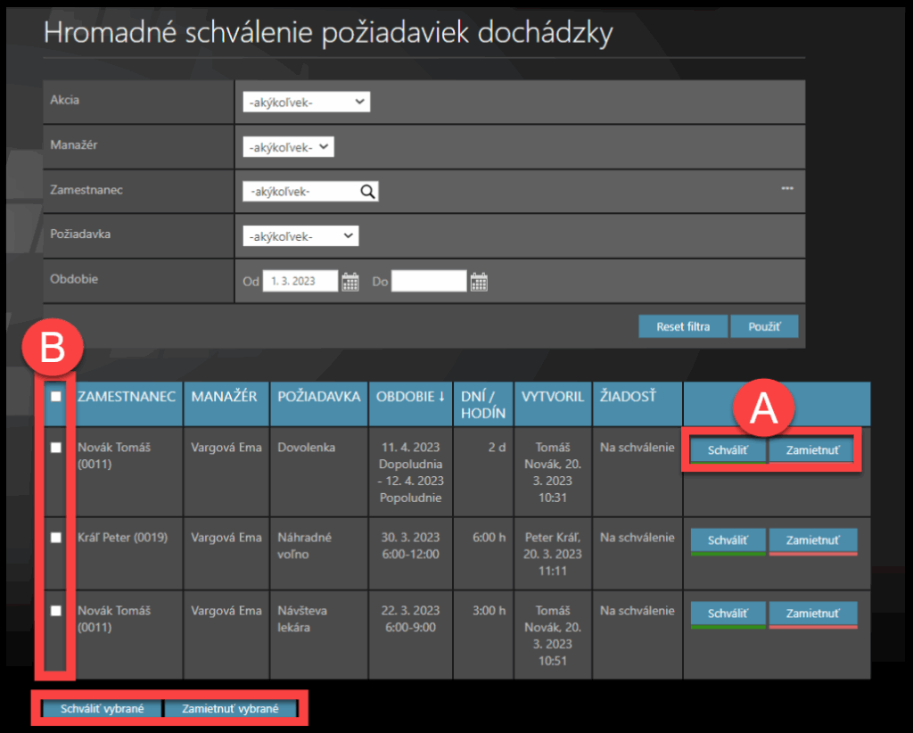Click the three-dots icon in Zamestnanec row
The width and height of the screenshot is (913, 733).
787,188
